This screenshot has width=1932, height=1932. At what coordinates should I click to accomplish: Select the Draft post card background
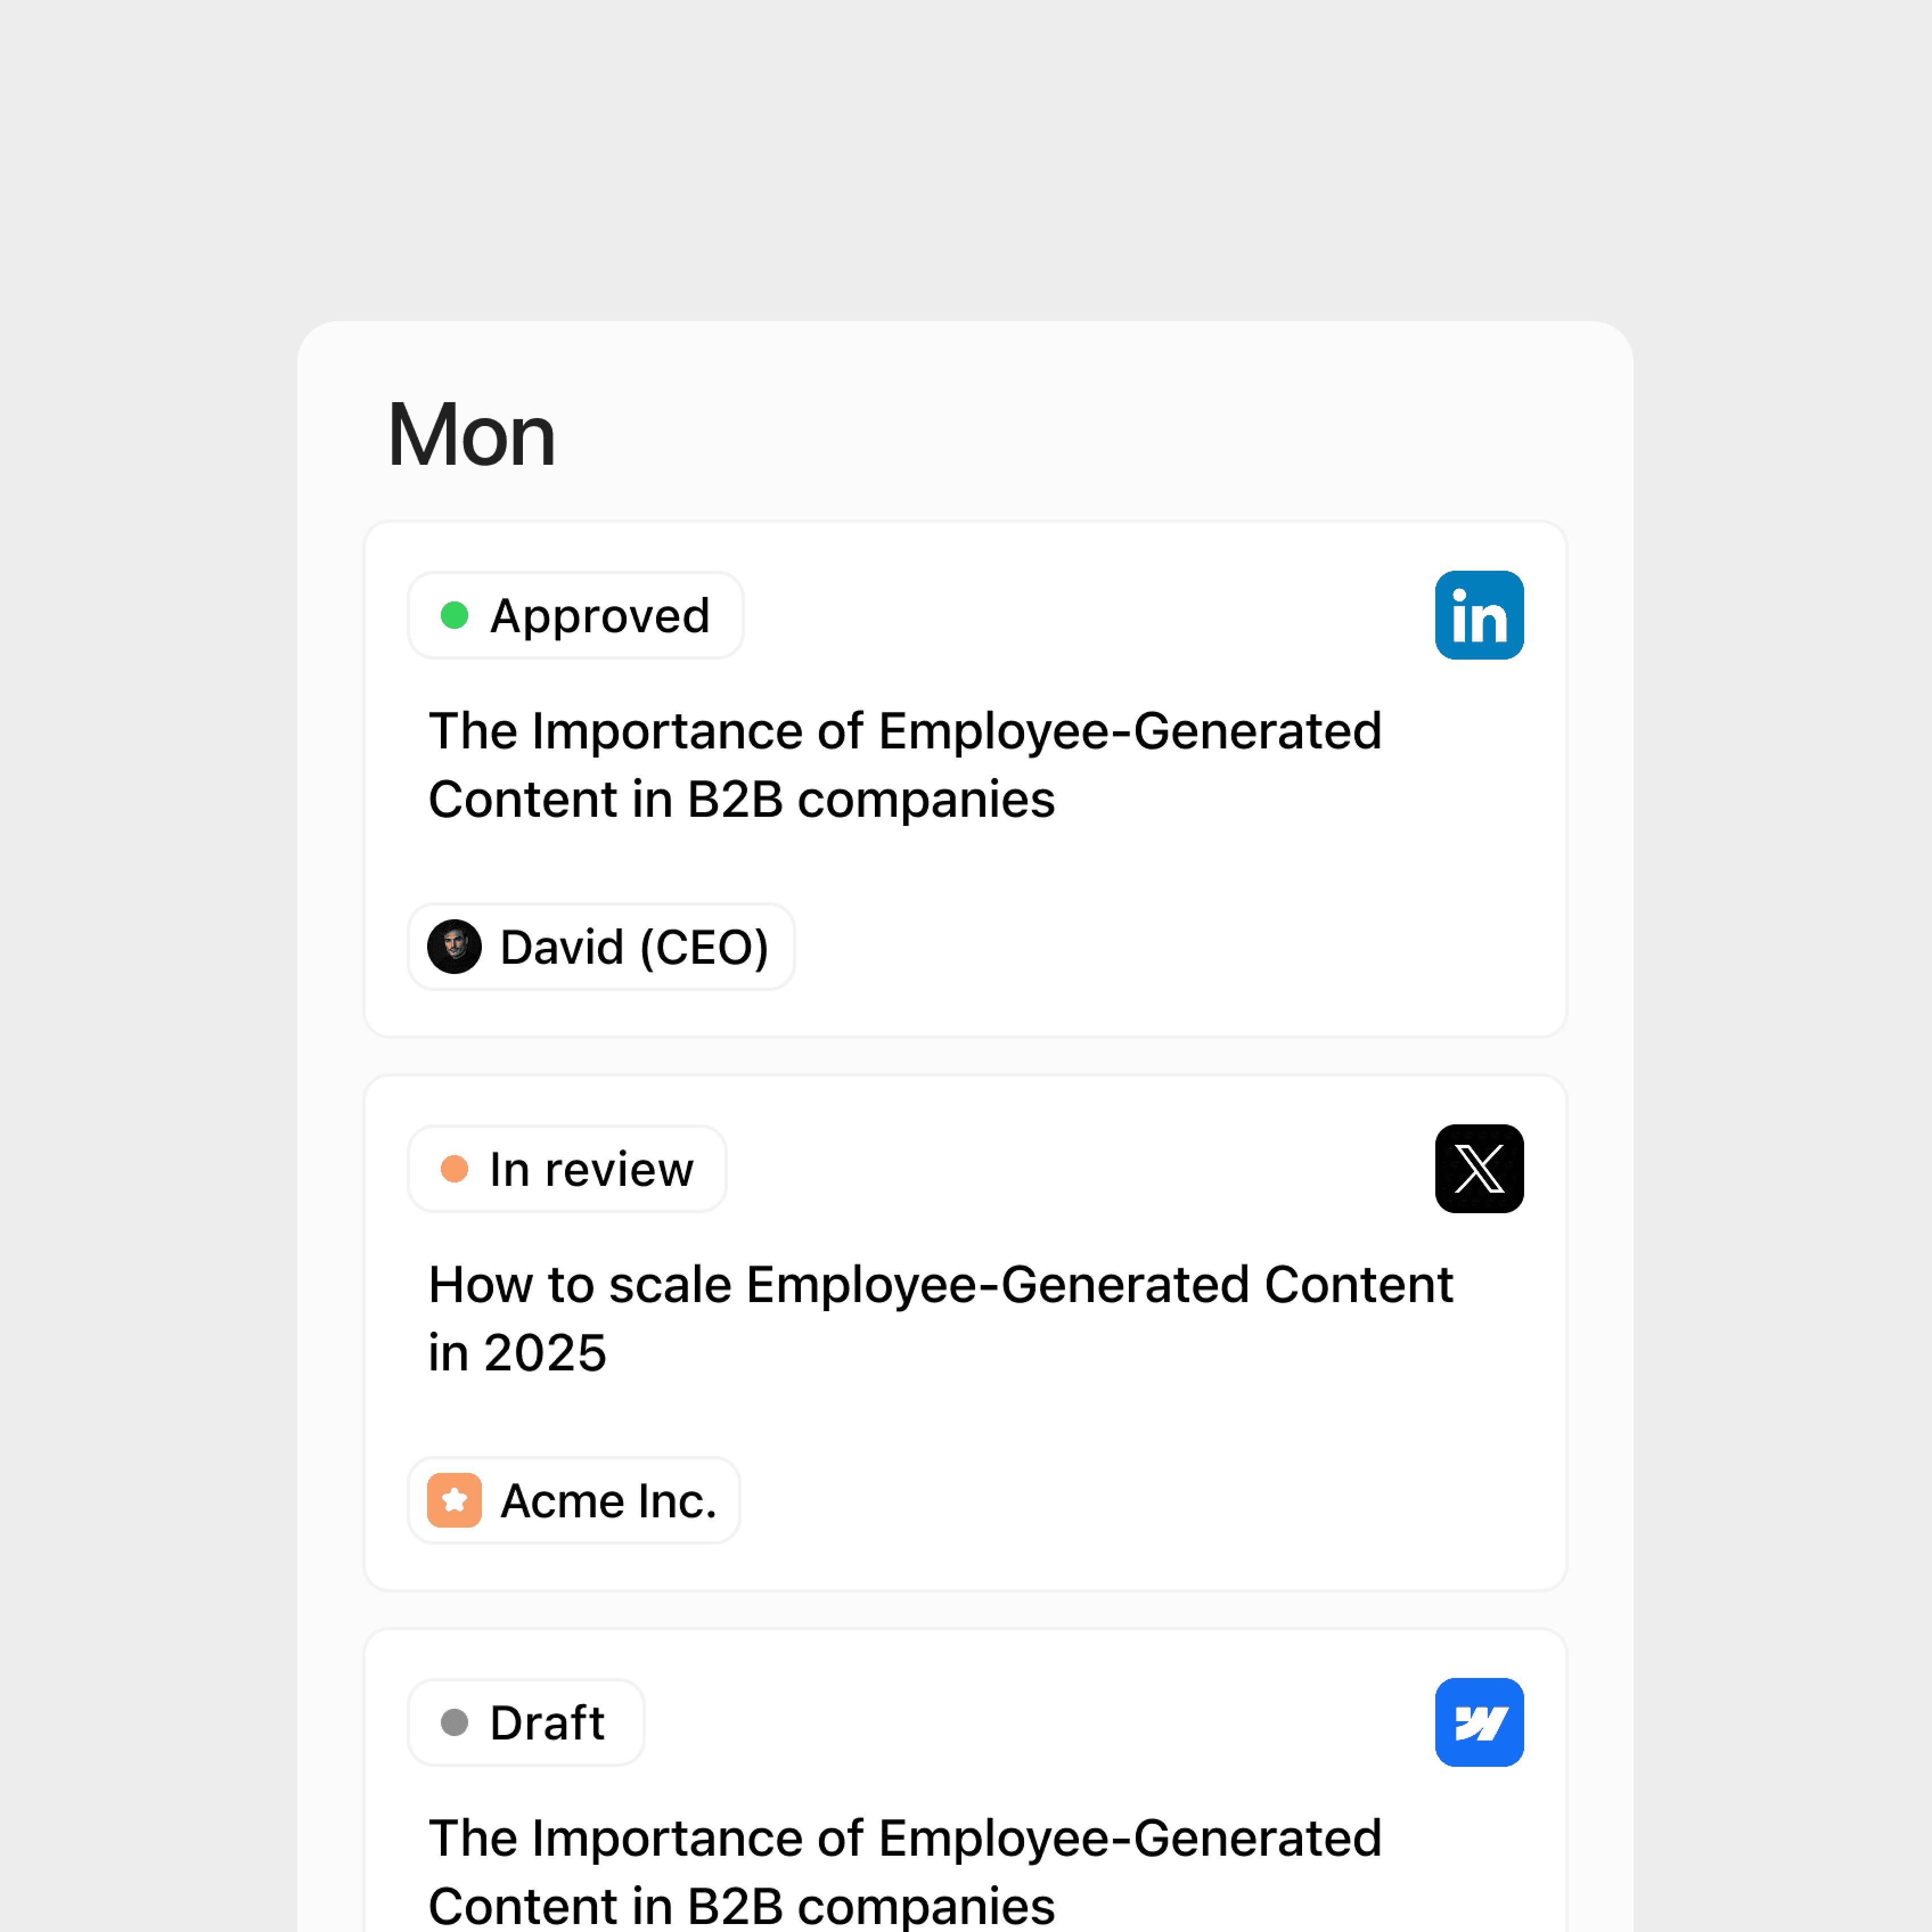pos(965,1781)
